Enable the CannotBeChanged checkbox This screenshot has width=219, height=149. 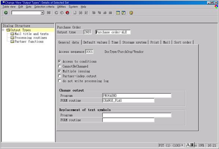point(59,66)
